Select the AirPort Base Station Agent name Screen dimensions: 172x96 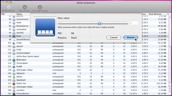pyautogui.click(x=28, y=56)
